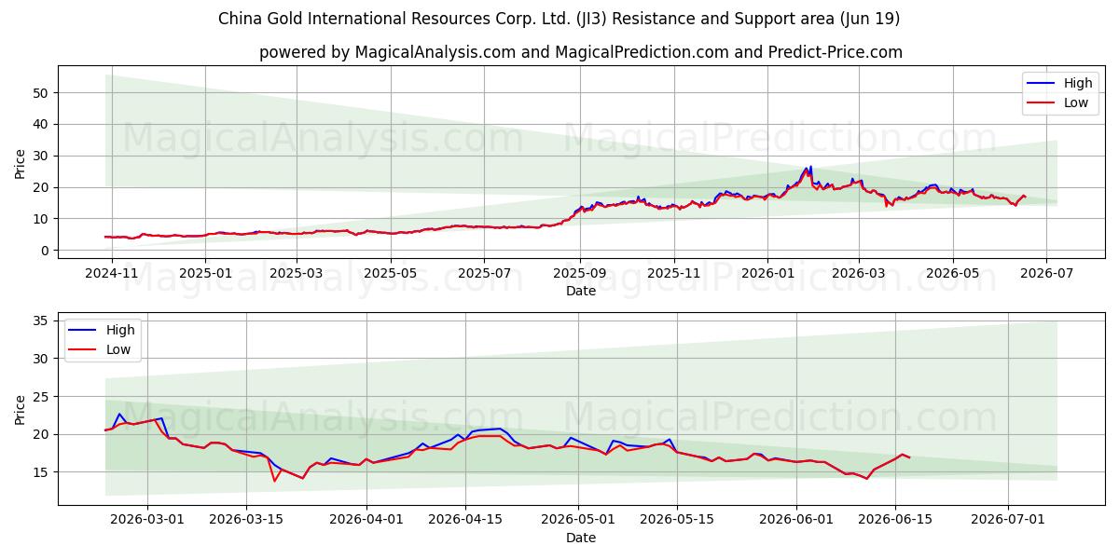Click the 2024-11 x-axis label in top chart
Screen dimensions: 1119x559
(112, 274)
